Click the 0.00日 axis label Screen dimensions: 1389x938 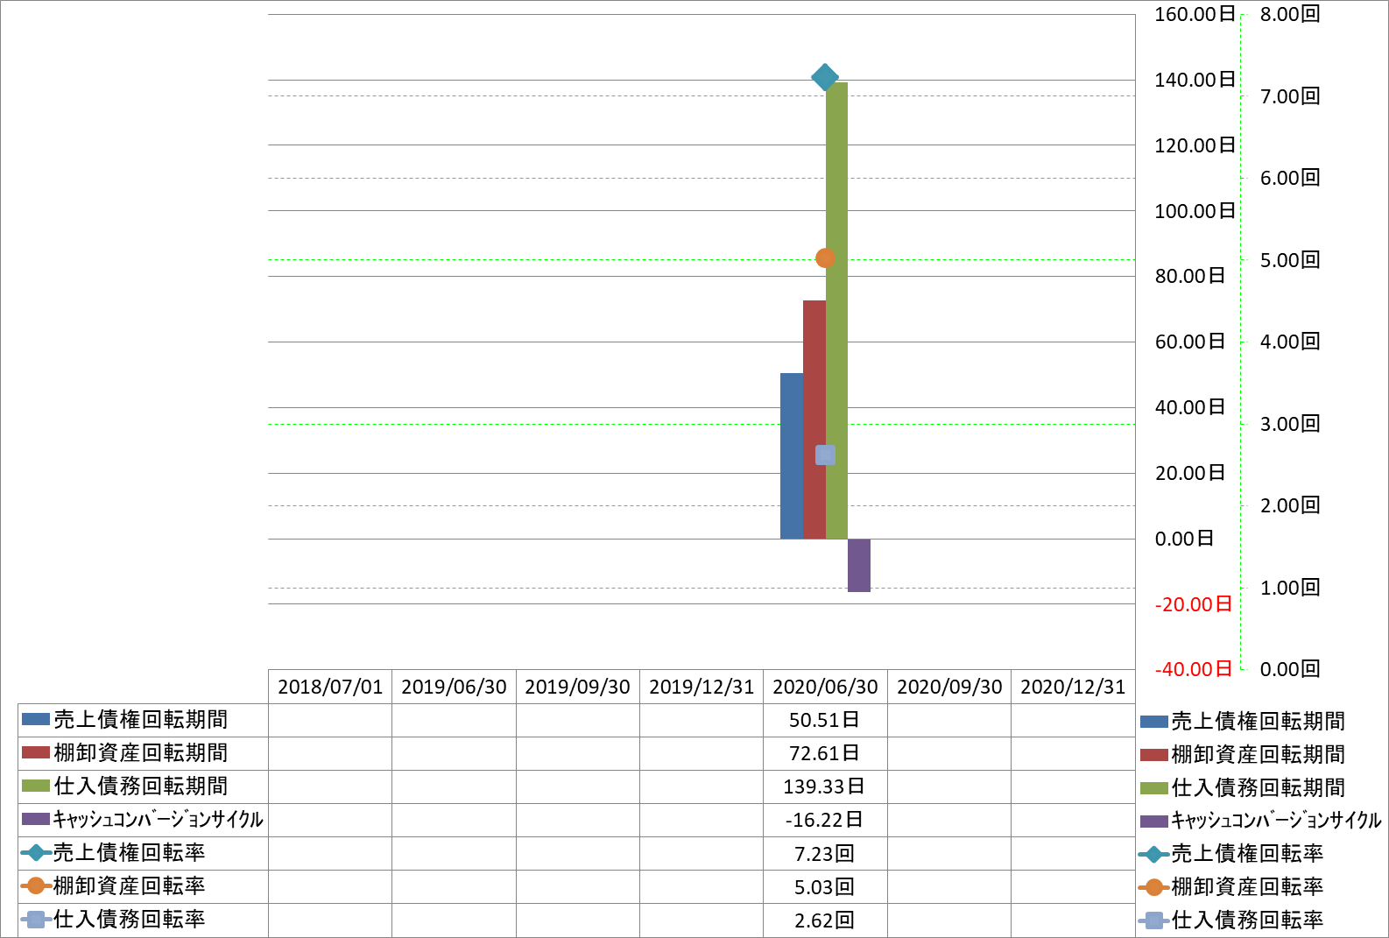pyautogui.click(x=1184, y=539)
